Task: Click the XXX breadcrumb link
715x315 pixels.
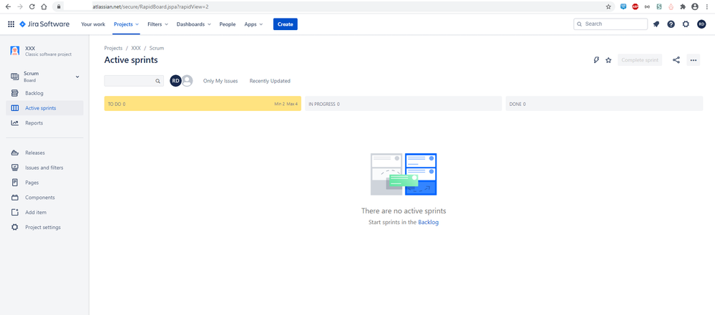Action: click(x=136, y=48)
